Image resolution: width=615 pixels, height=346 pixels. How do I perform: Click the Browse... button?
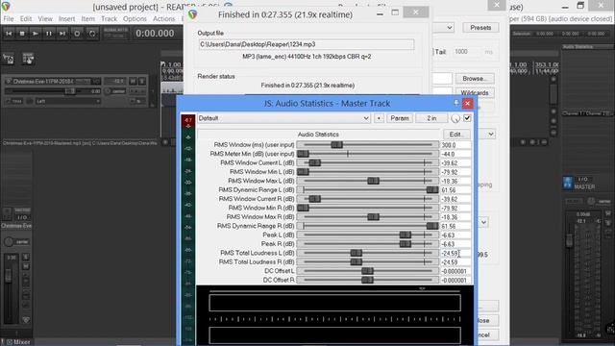tap(474, 79)
